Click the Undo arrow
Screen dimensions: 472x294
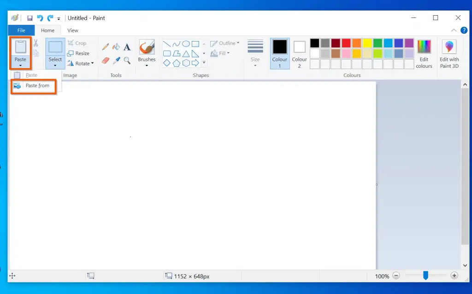point(40,18)
